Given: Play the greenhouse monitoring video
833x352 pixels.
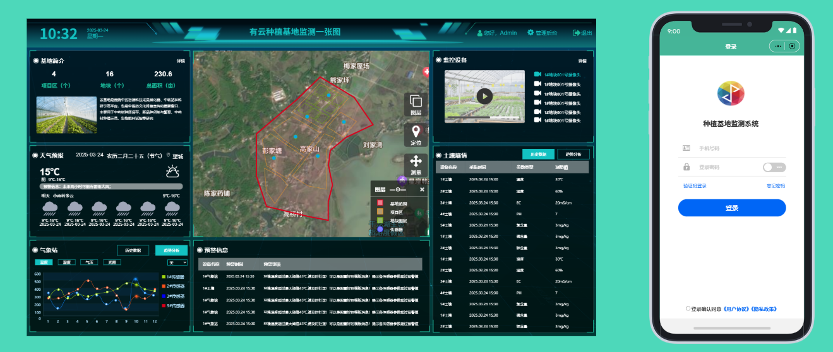Looking at the screenshot, I should 484,96.
